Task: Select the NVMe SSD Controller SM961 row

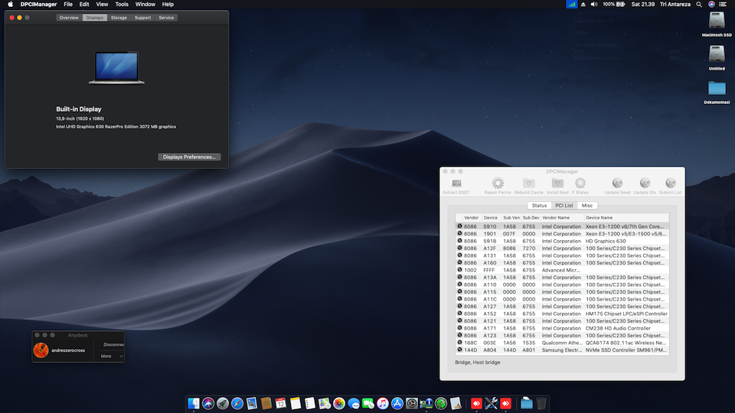Action: pos(562,350)
